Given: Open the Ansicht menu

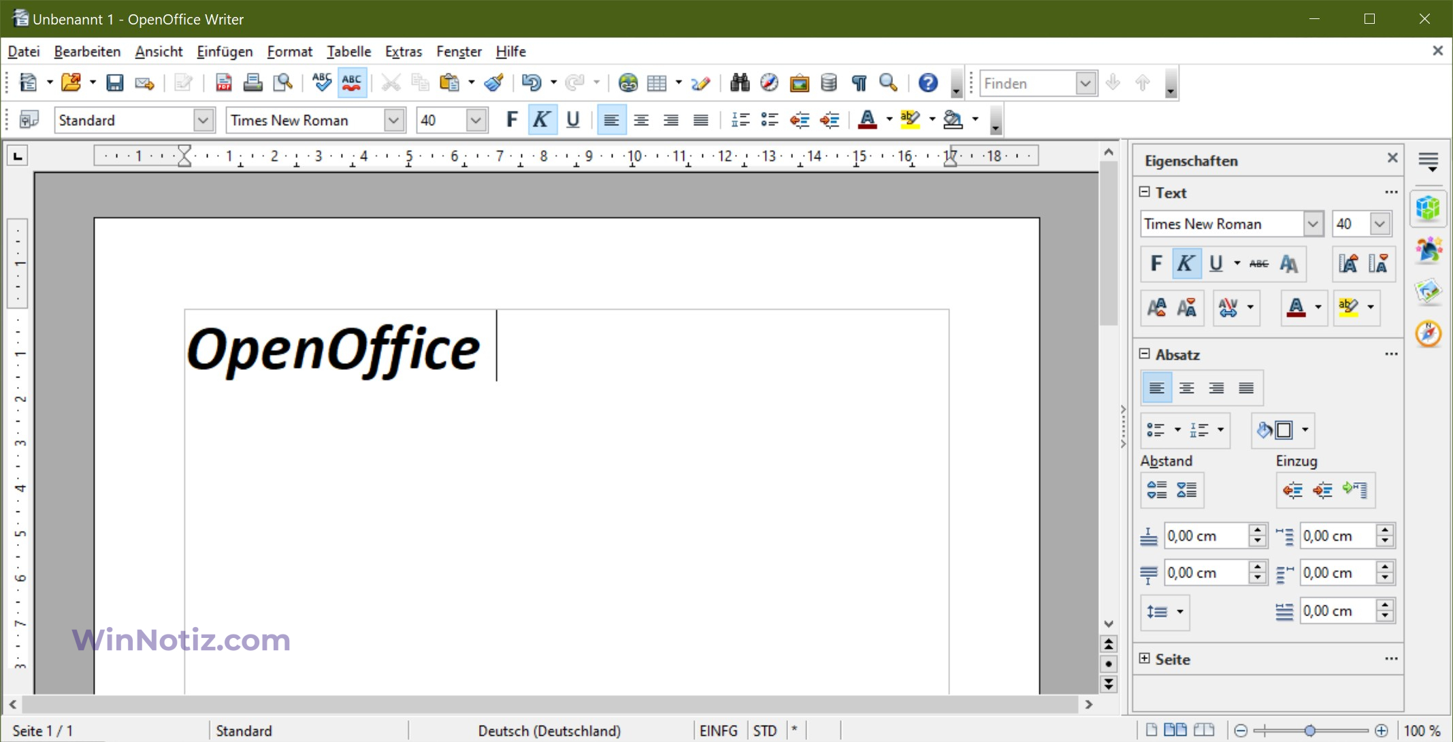Looking at the screenshot, I should click(x=159, y=52).
